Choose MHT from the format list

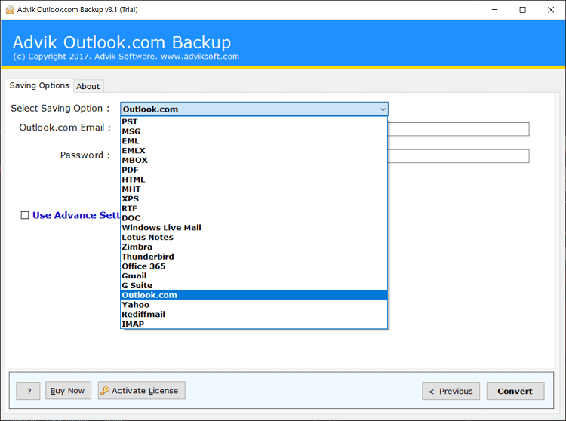tap(254, 189)
